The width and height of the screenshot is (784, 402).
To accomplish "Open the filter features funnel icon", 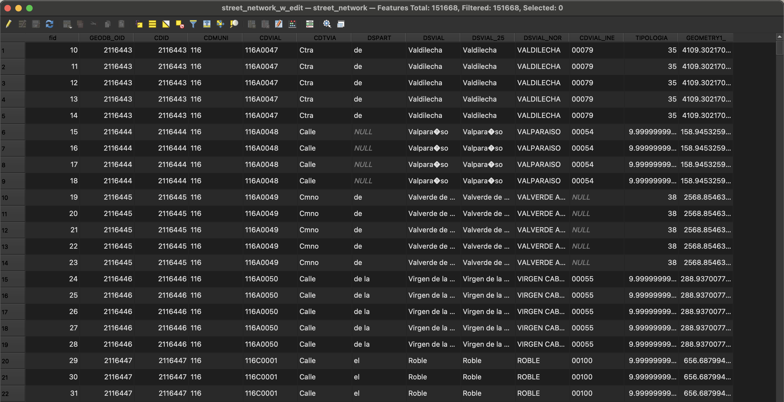I will pyautogui.click(x=193, y=24).
